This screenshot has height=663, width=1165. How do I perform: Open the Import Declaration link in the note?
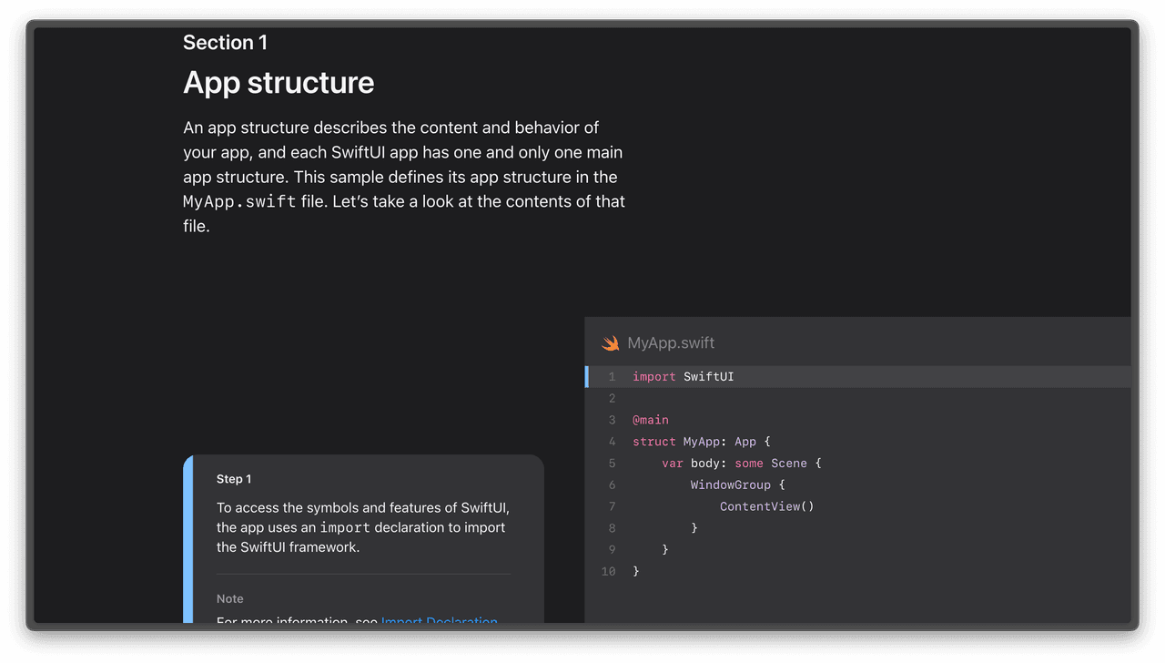440,619
